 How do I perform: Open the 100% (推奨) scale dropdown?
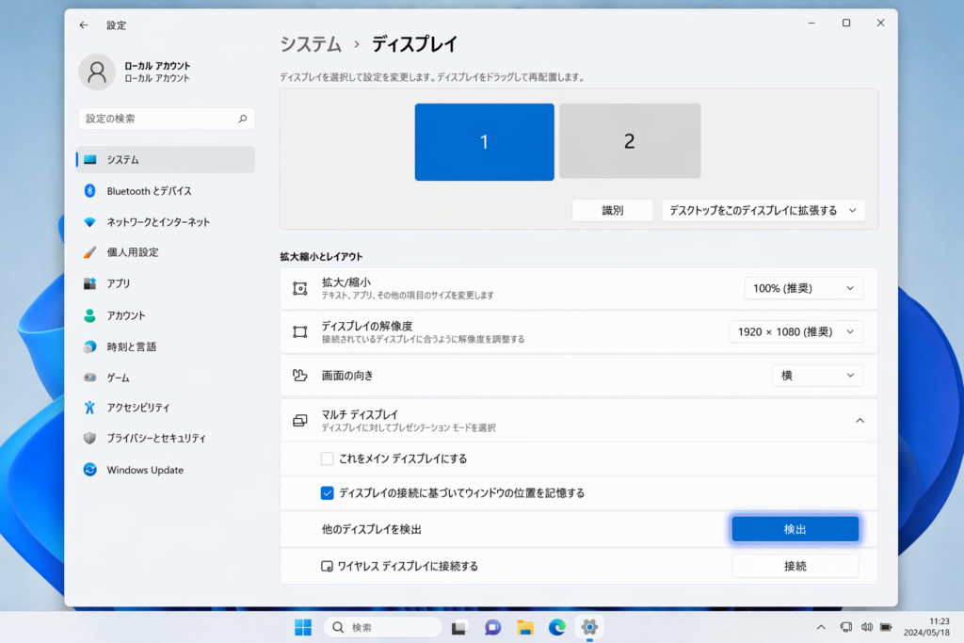pyautogui.click(x=804, y=288)
